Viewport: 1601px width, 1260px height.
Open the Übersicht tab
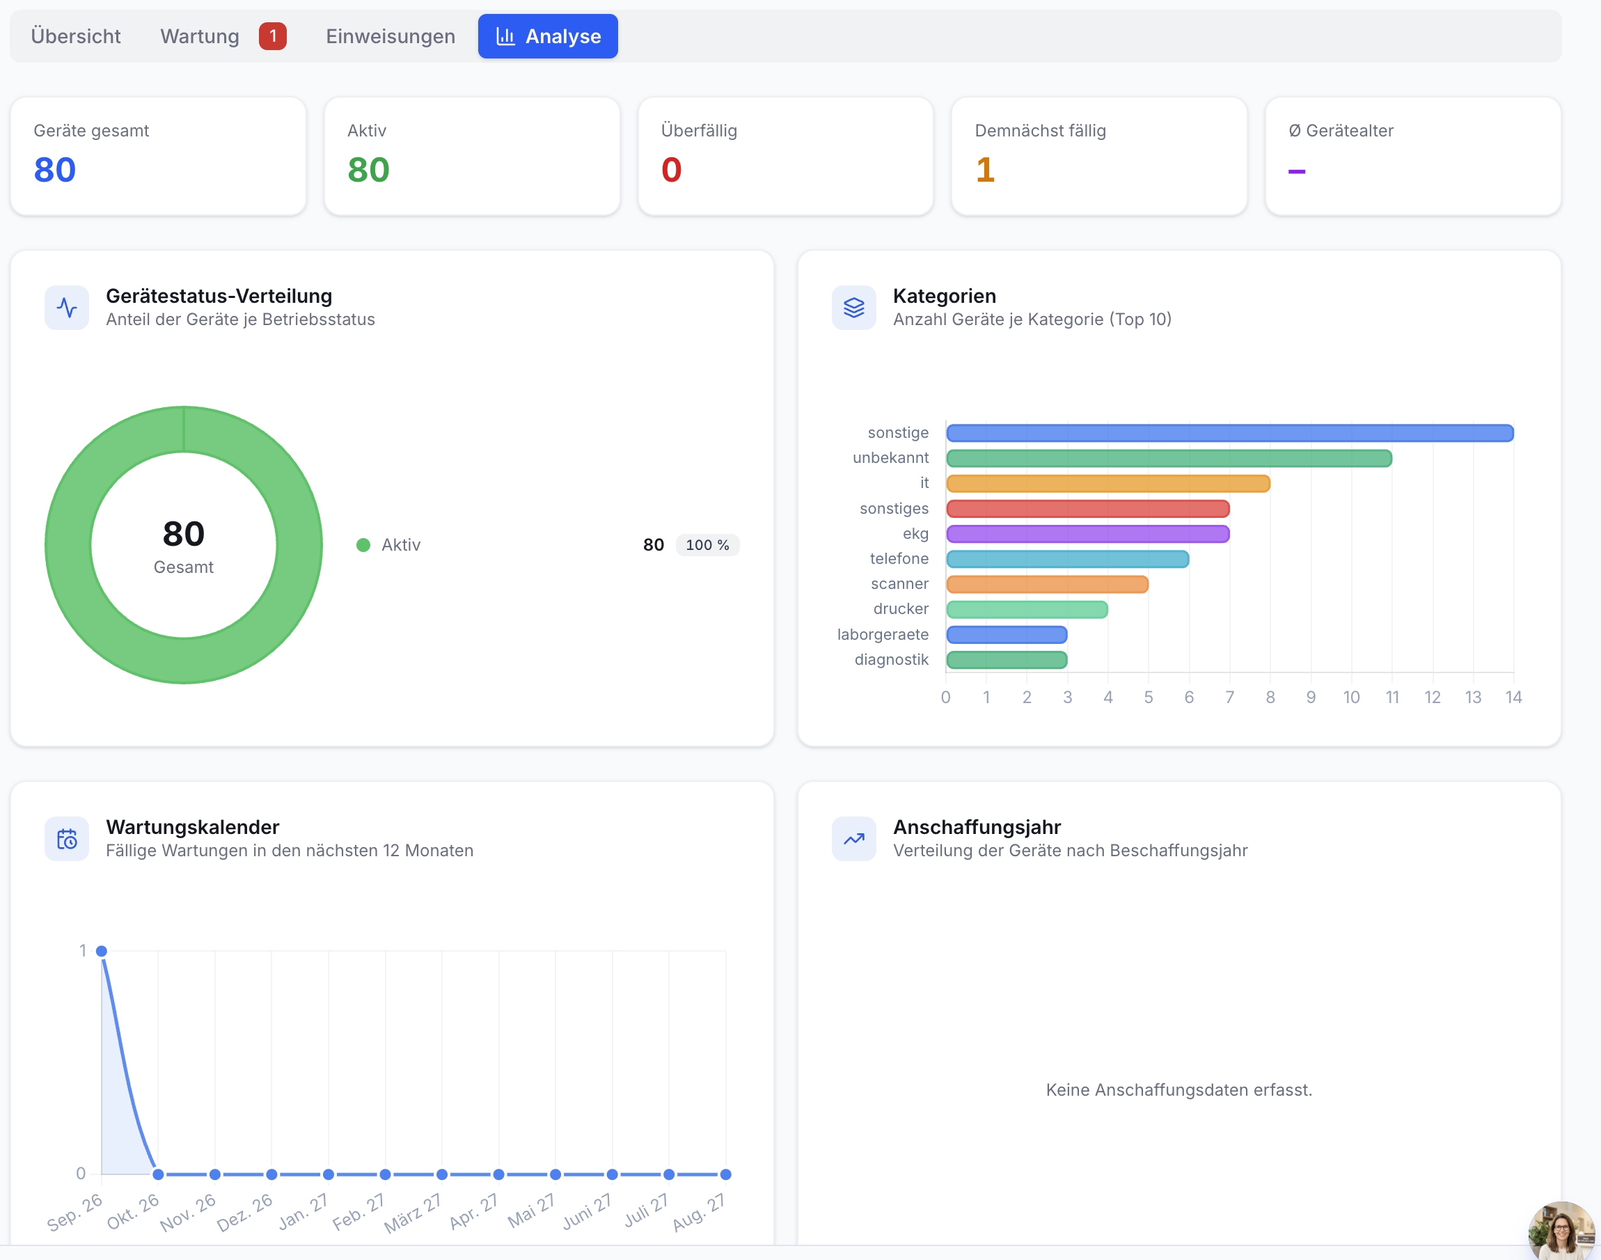(75, 36)
